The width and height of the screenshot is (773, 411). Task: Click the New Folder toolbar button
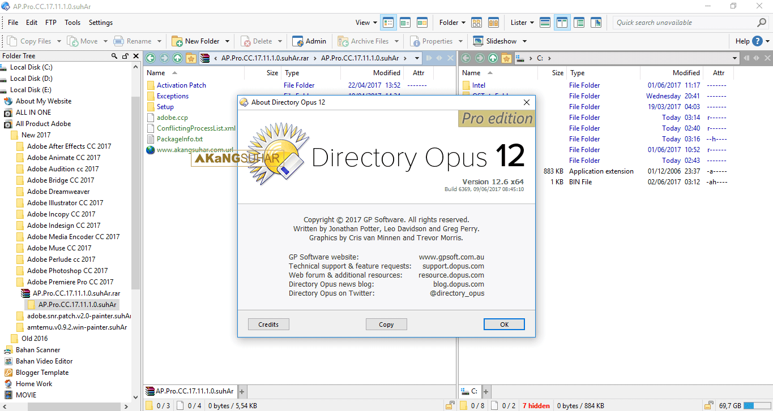tap(196, 41)
